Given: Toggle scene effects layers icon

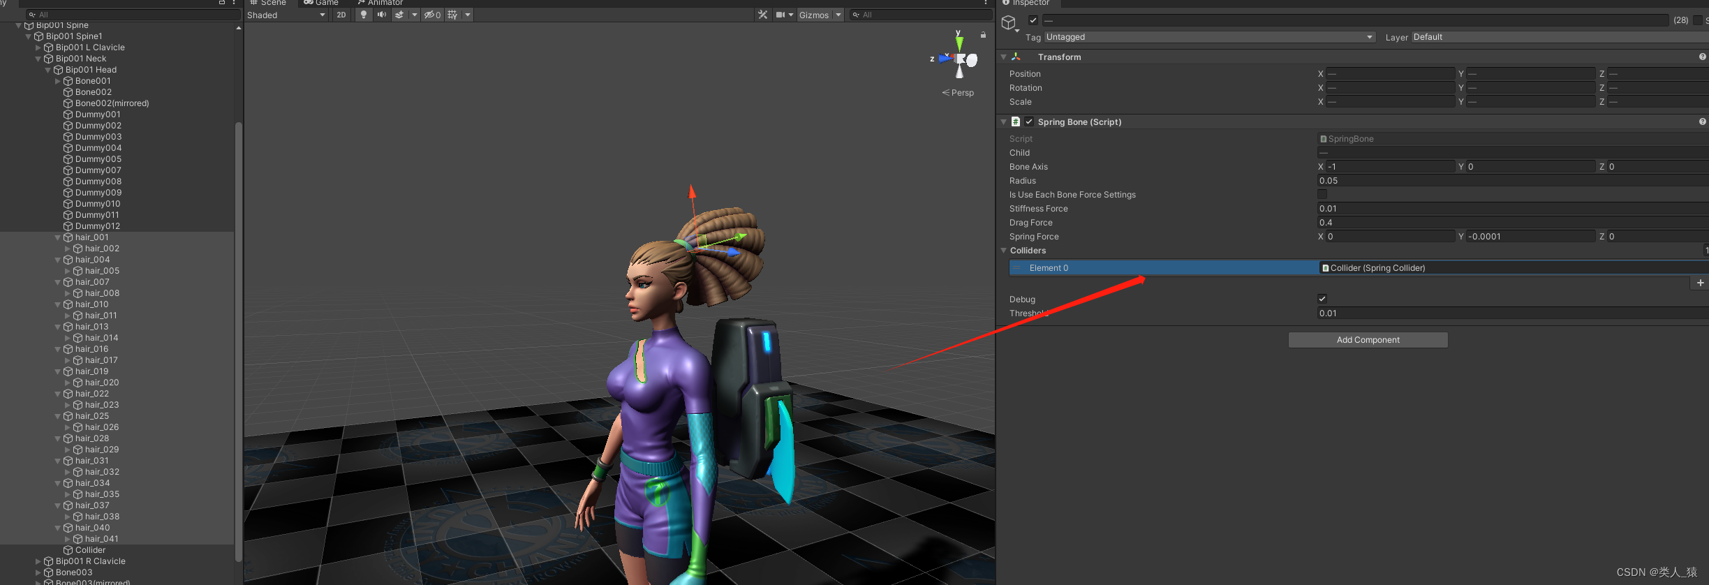Looking at the screenshot, I should [x=399, y=15].
